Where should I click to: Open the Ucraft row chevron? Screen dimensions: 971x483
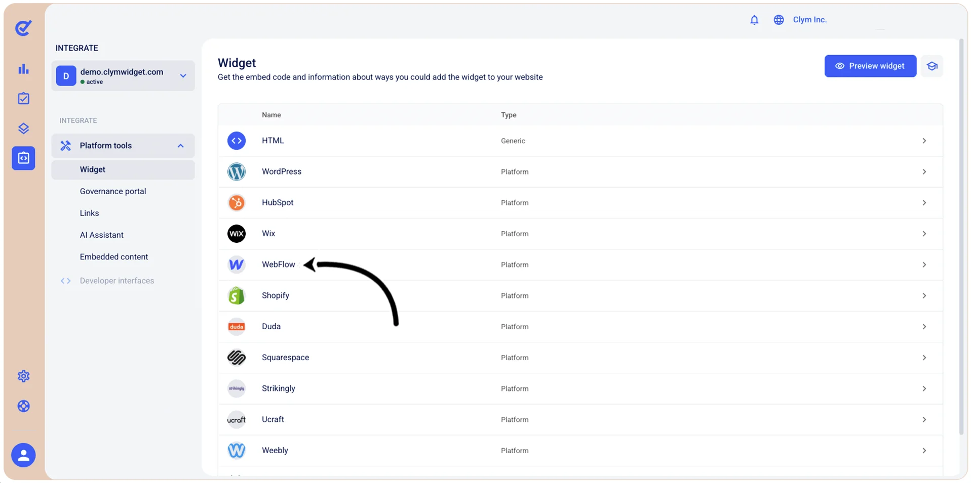(924, 420)
